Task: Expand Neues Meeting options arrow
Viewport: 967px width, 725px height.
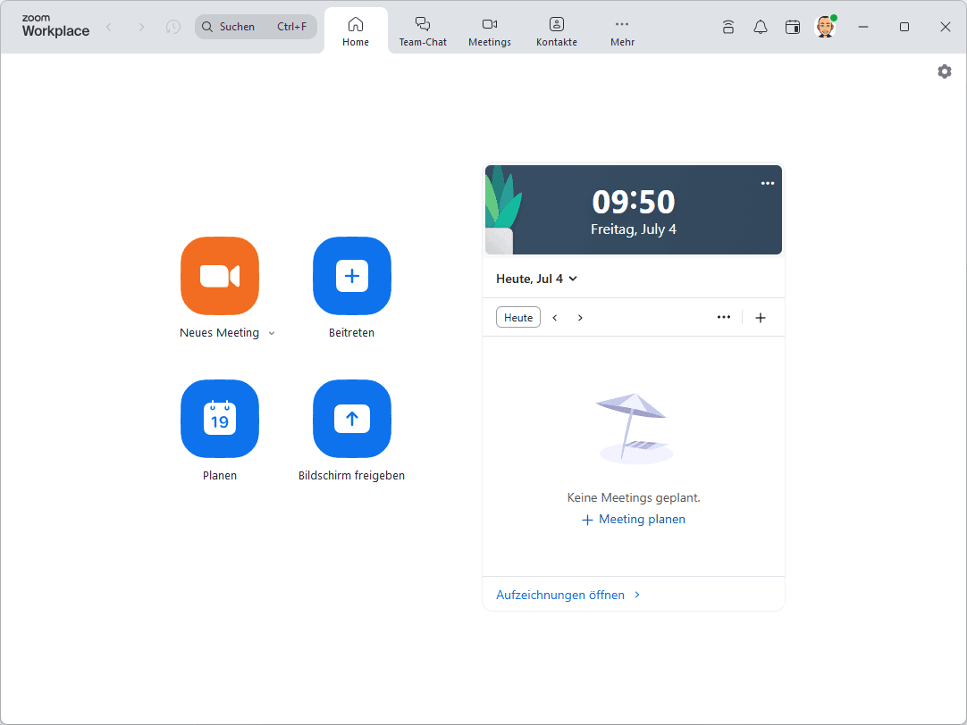Action: [272, 333]
